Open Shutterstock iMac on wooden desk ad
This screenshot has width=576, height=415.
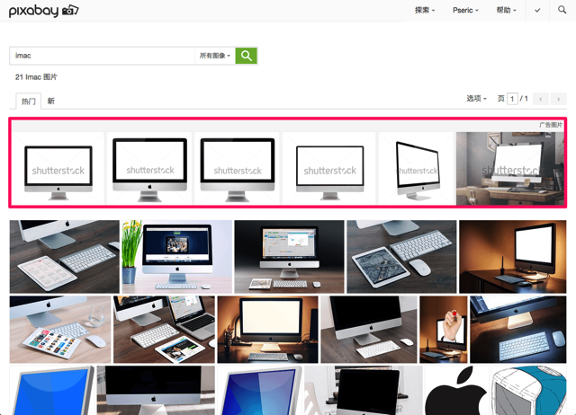tap(510, 169)
